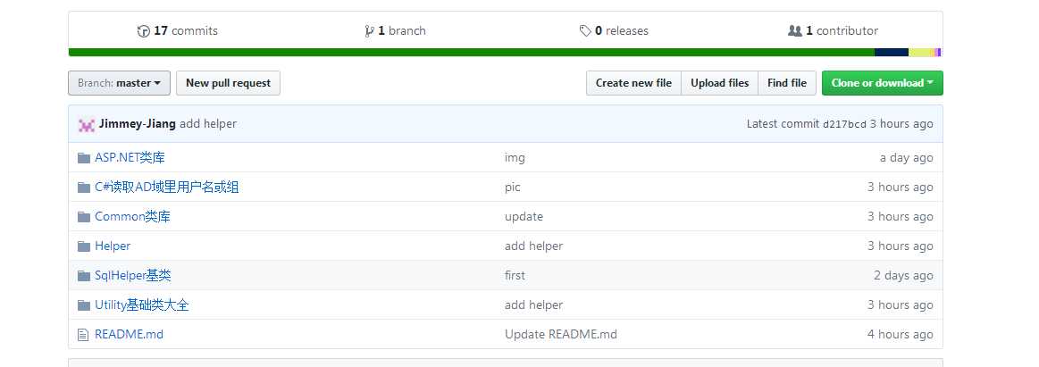Viewport: 1039px width, 367px height.
Task: Open the README.md file
Action: point(130,335)
